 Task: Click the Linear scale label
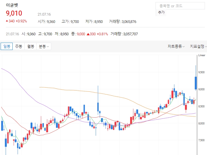(202, 55)
